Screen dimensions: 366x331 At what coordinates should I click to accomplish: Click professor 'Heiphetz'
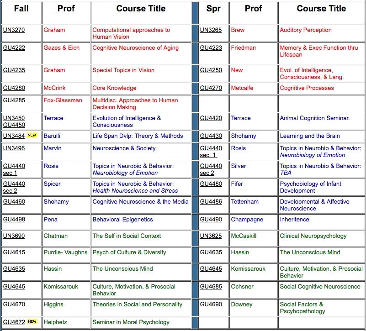(x=55, y=322)
